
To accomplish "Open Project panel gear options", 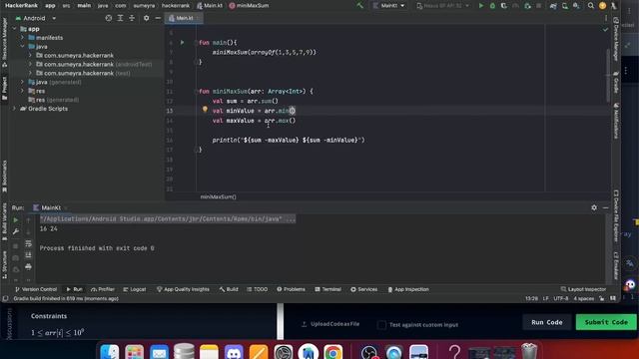I will tap(147, 18).
